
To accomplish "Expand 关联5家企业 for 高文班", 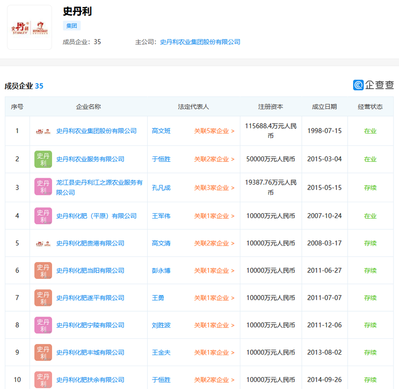I will 214,131.
